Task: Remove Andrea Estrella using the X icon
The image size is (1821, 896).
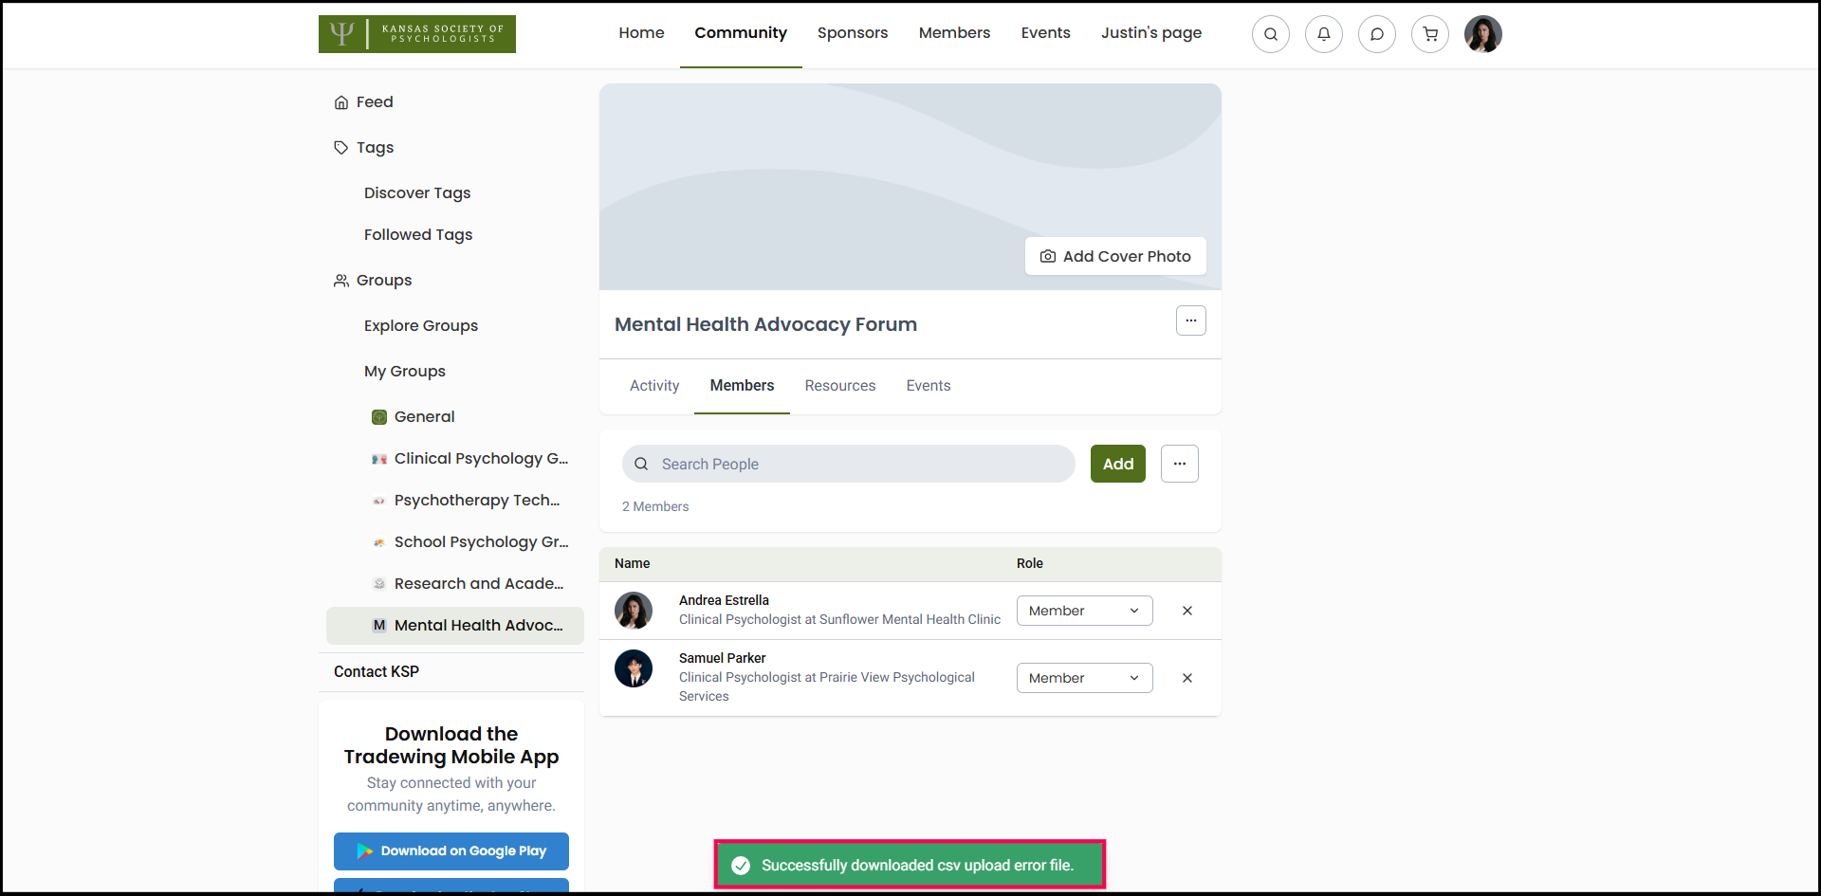Action: 1186,611
